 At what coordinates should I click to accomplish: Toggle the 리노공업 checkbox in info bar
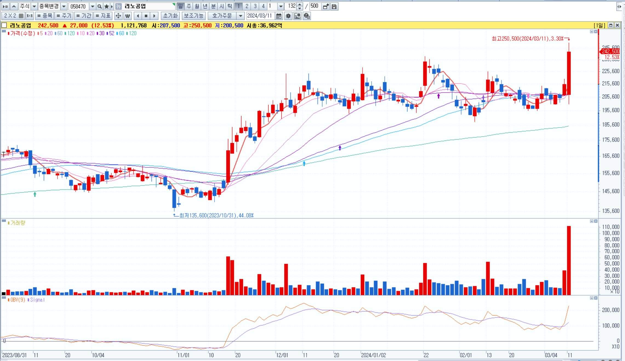[4, 25]
